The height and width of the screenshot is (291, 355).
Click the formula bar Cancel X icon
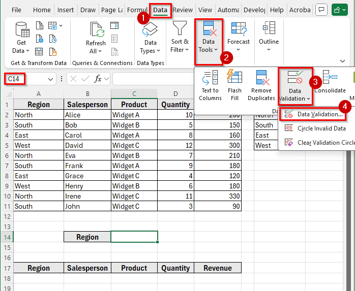coord(73,79)
